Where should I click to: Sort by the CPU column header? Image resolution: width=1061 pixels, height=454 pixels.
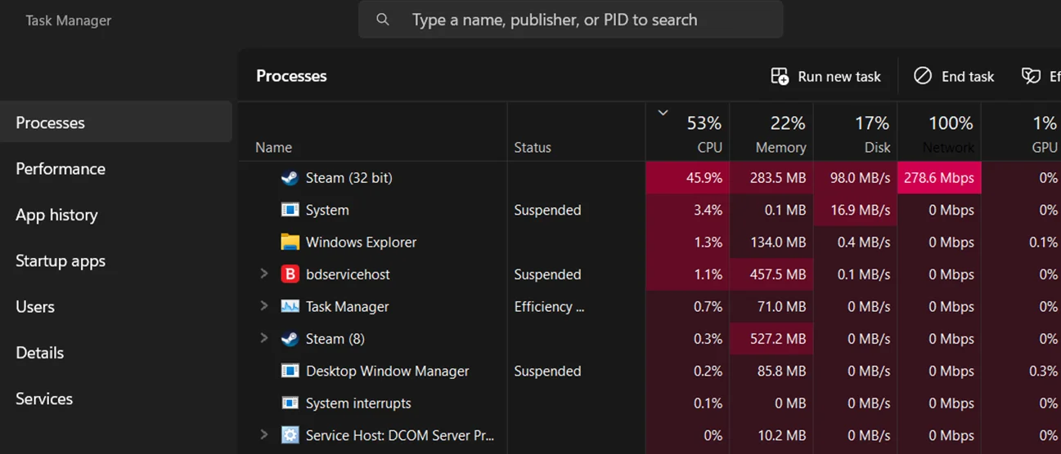688,131
